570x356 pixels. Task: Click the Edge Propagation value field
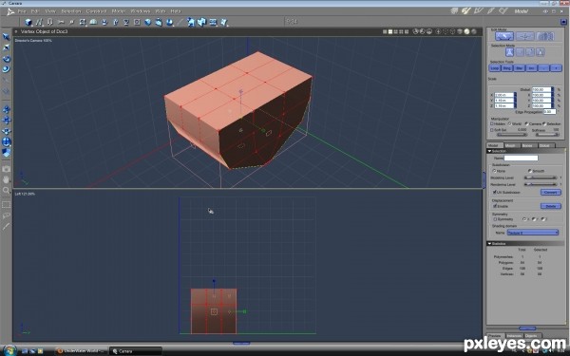click(x=549, y=111)
